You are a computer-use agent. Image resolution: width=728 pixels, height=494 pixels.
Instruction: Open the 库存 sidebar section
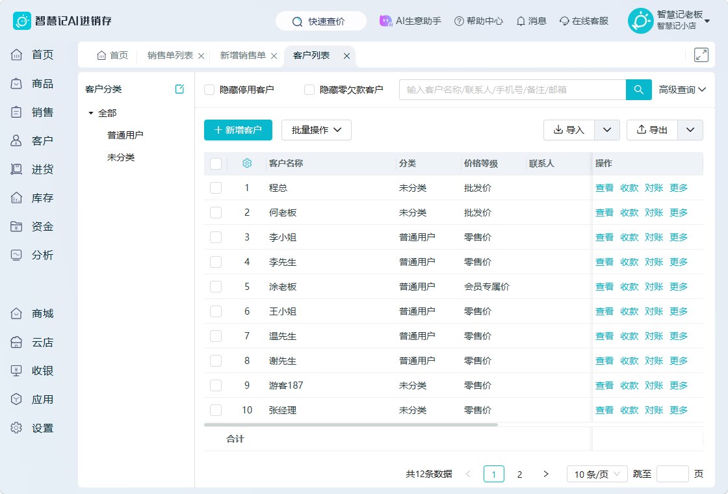32,198
